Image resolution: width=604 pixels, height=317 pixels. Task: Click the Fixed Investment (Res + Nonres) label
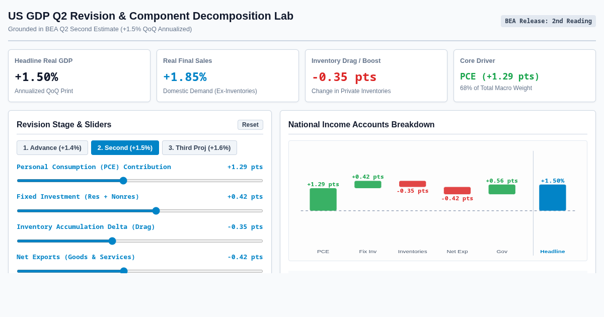pos(78,196)
